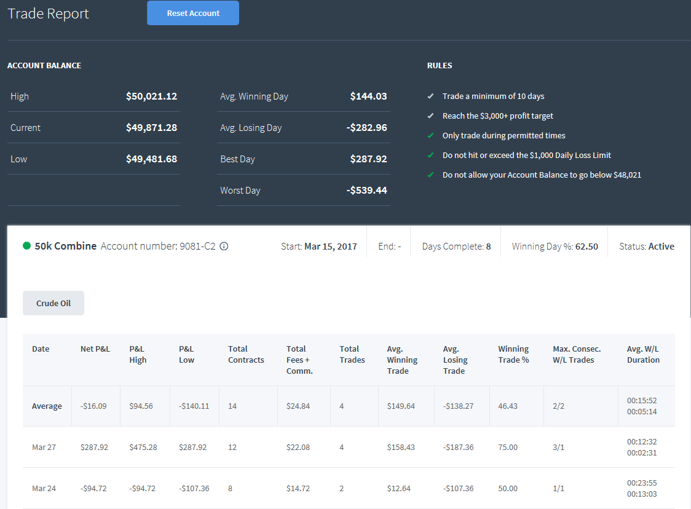Click the Average row label
This screenshot has height=509, width=691.
[x=47, y=406]
